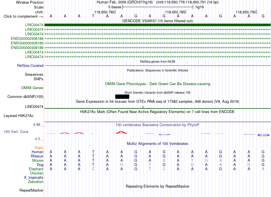Viewport: 271px width, 197px height.
Task: Click the Multiz Alignments of 100 Vertebrates title
Action: coord(157,143)
